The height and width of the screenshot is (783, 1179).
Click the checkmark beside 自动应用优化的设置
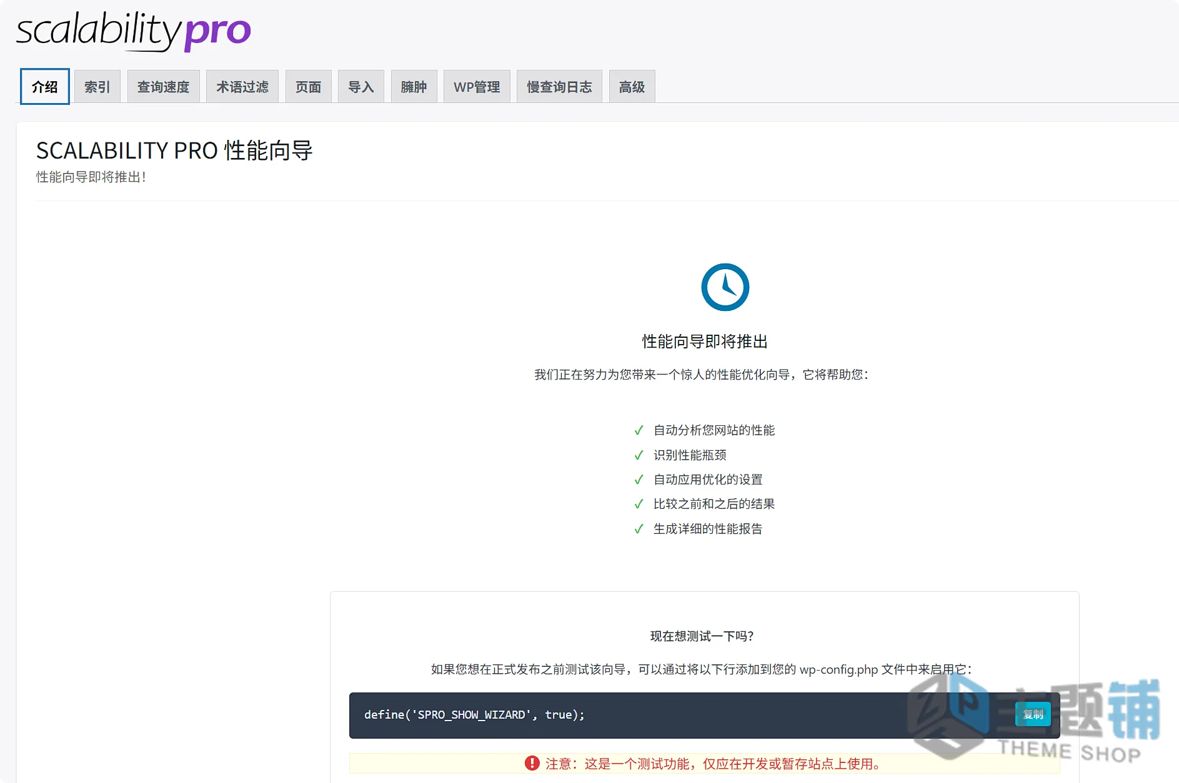point(639,480)
